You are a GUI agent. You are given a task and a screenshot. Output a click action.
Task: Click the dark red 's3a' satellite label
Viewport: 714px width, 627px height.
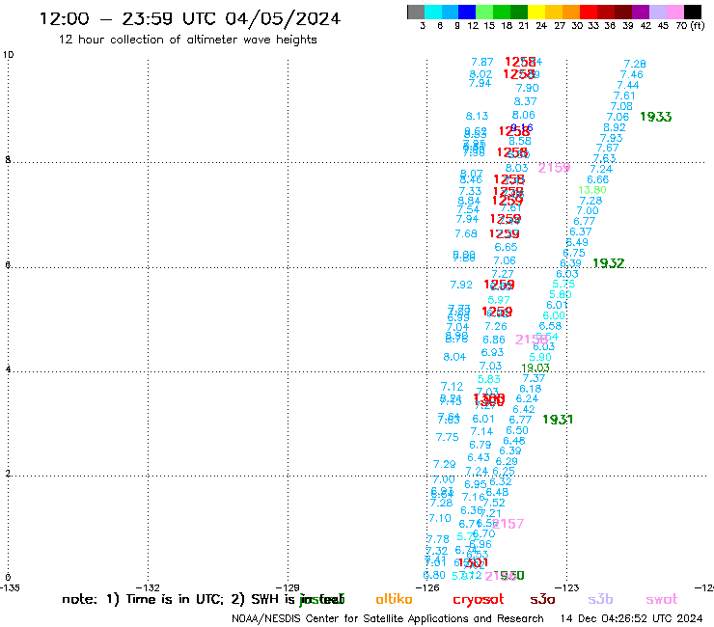tap(542, 599)
